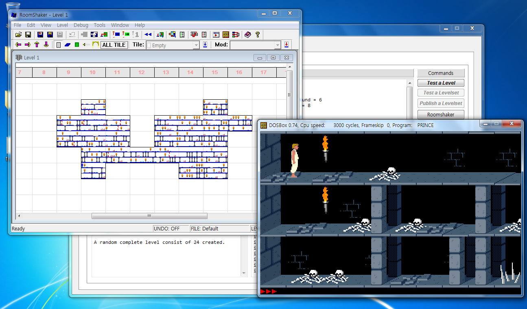Click the window with play arrow icon
The width and height of the screenshot is (527, 309).
[x=216, y=35]
